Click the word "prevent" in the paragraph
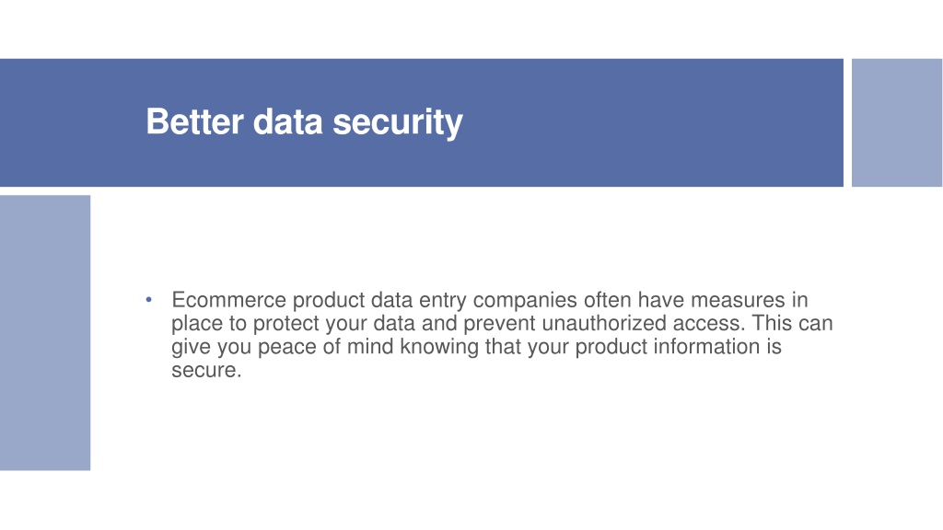The width and height of the screenshot is (943, 530). click(x=499, y=323)
